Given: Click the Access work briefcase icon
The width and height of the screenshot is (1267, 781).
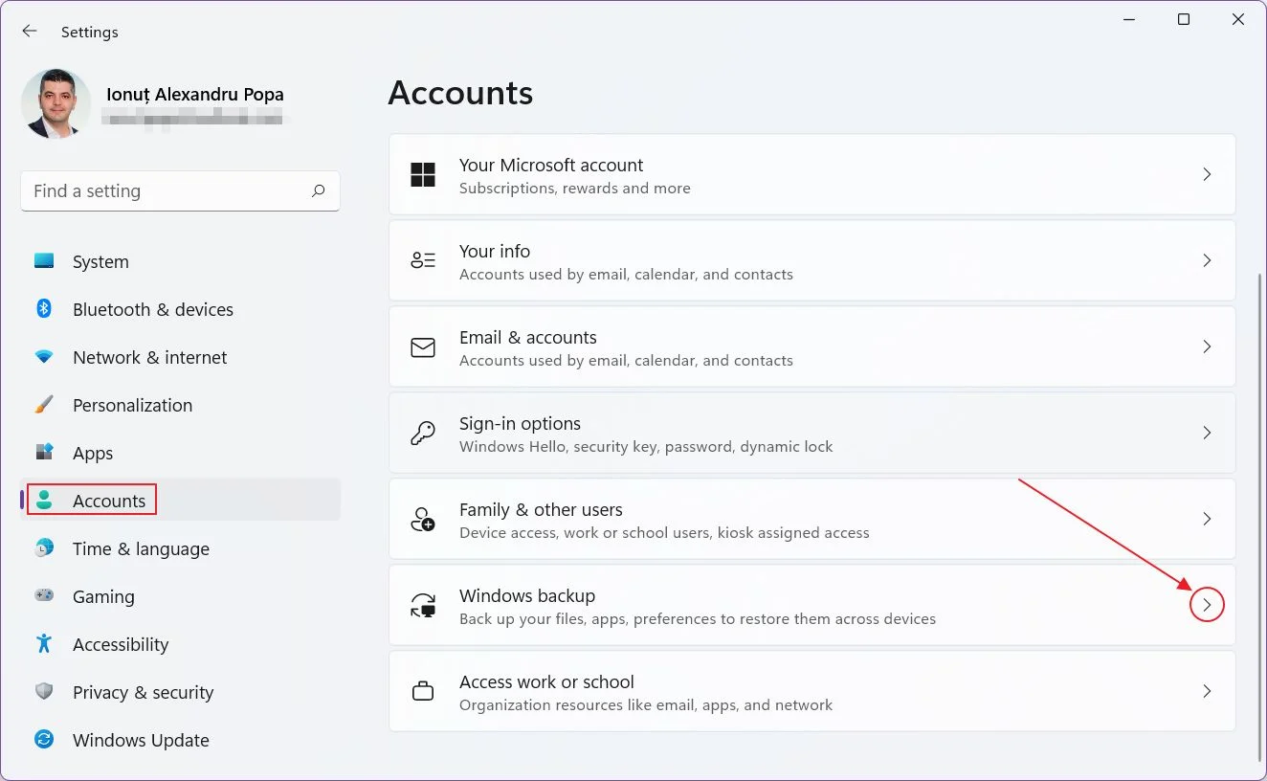Looking at the screenshot, I should 423,691.
